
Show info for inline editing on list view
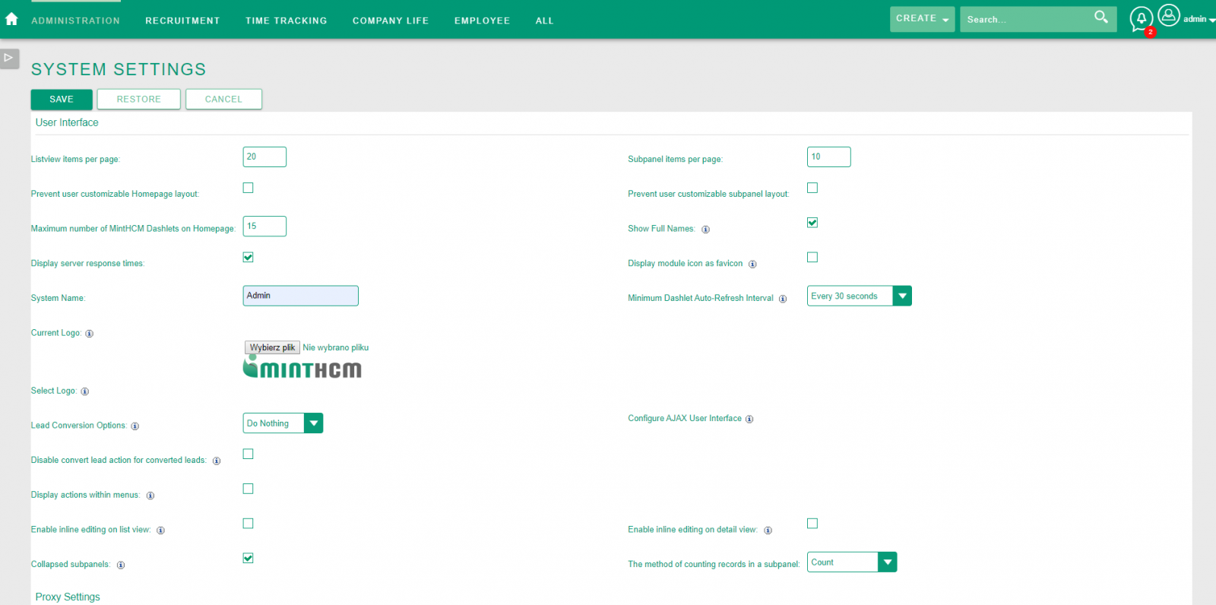[160, 531]
